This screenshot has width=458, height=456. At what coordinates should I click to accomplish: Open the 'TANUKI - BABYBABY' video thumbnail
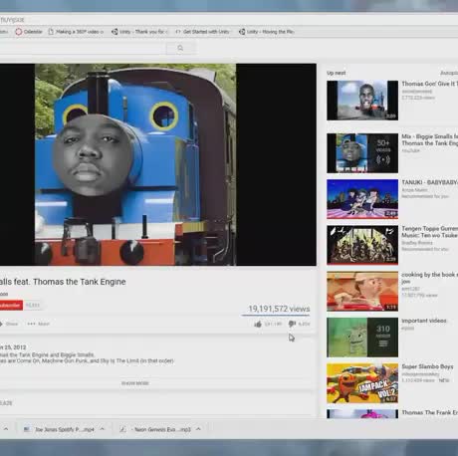click(362, 199)
